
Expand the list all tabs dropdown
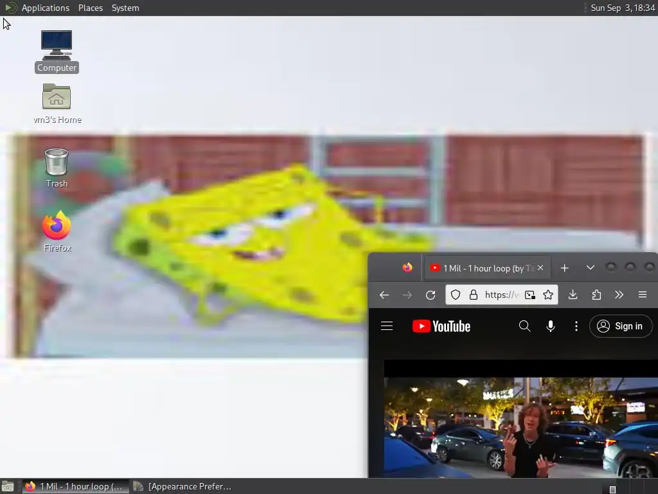tap(590, 268)
